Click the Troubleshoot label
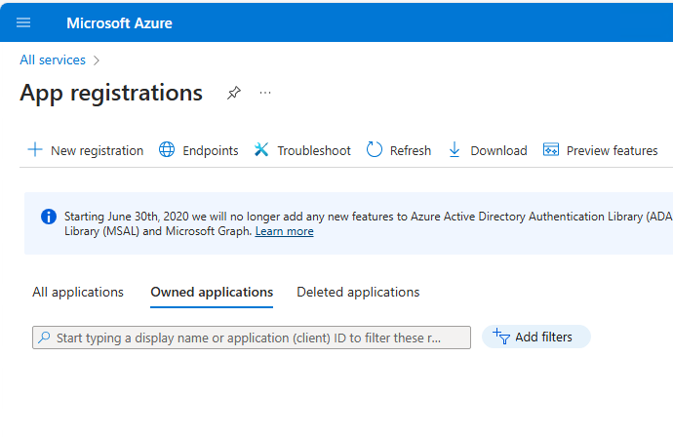The image size is (673, 437). pyautogui.click(x=314, y=150)
